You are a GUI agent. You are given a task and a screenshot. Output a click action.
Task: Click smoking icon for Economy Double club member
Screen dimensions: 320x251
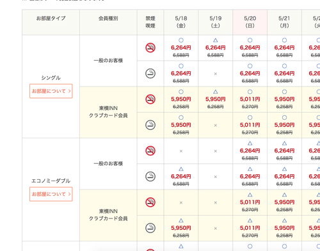(x=150, y=228)
